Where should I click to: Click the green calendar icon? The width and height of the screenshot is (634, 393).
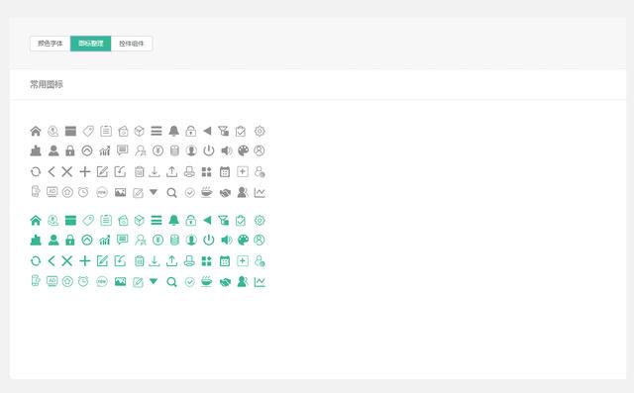point(225,261)
